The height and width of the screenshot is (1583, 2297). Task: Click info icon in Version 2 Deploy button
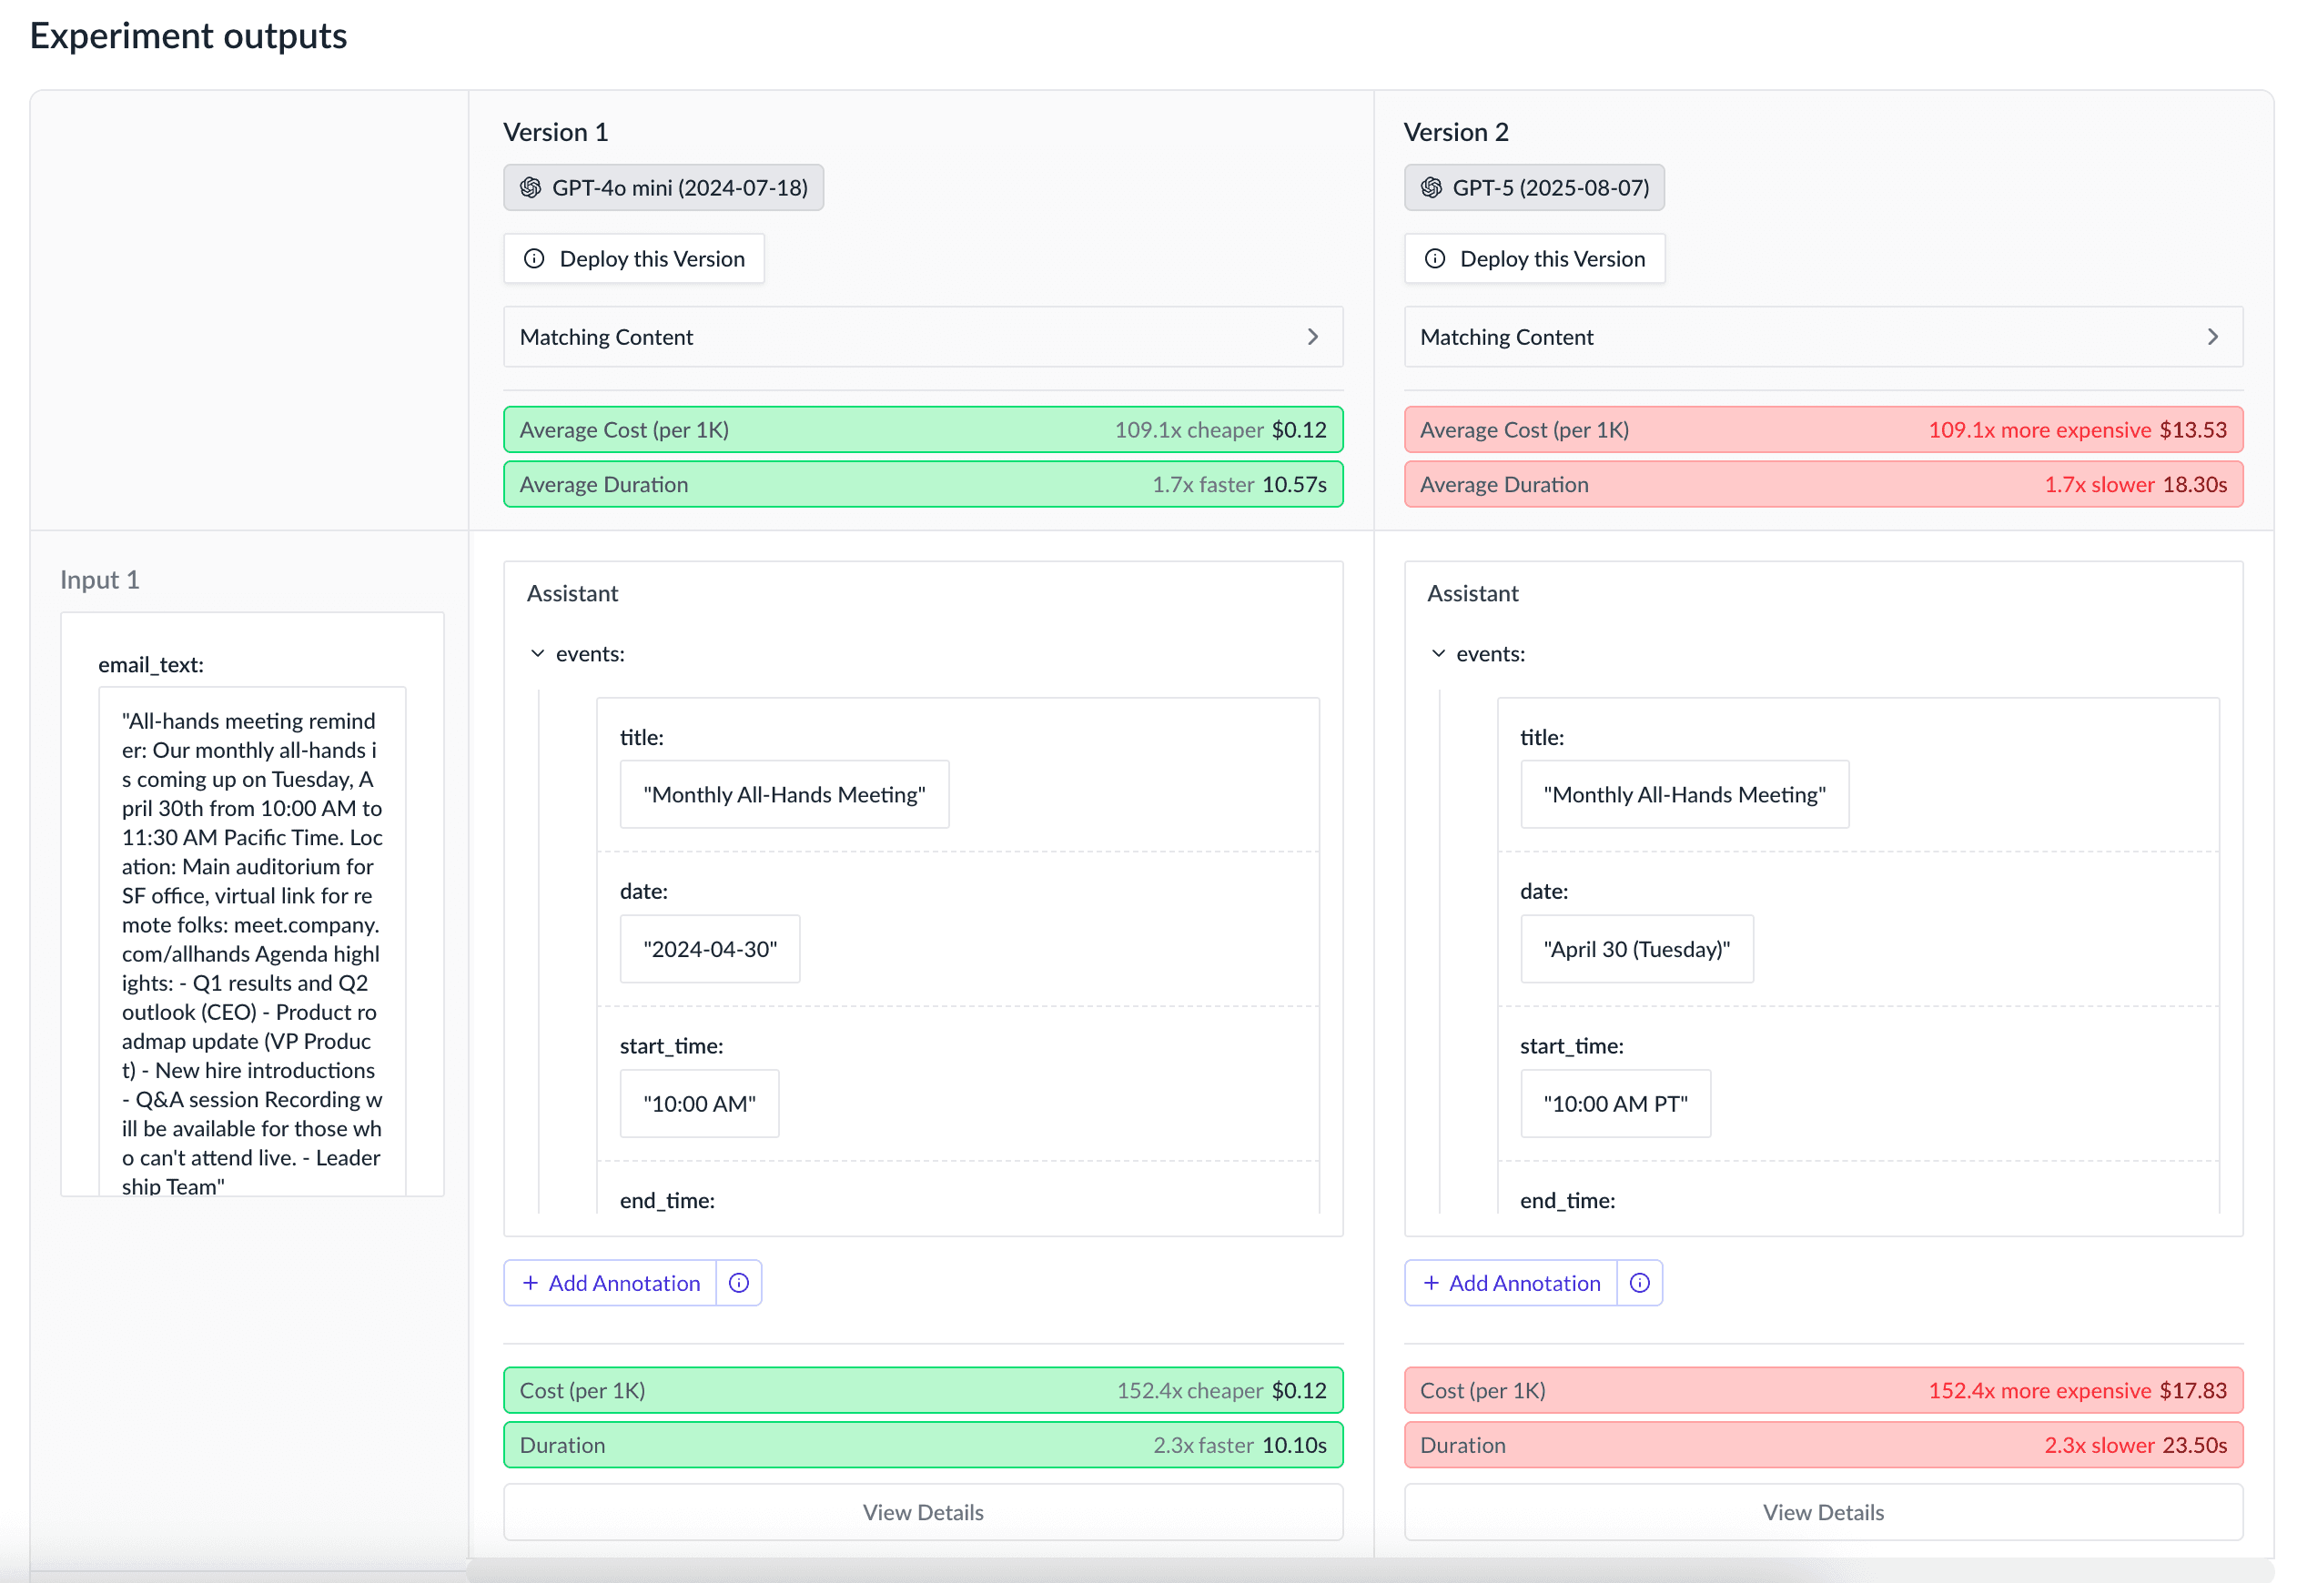pos(1435,259)
